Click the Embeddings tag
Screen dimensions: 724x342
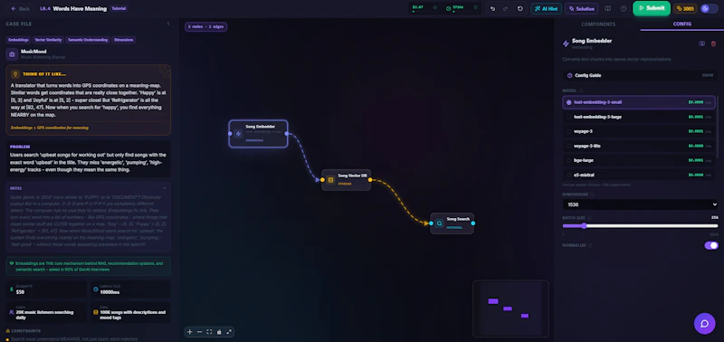tap(18, 40)
